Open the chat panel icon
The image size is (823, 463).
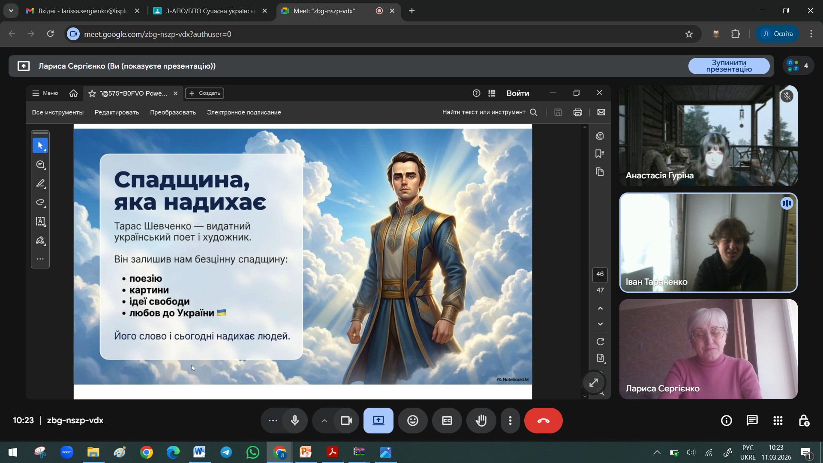[752, 421]
